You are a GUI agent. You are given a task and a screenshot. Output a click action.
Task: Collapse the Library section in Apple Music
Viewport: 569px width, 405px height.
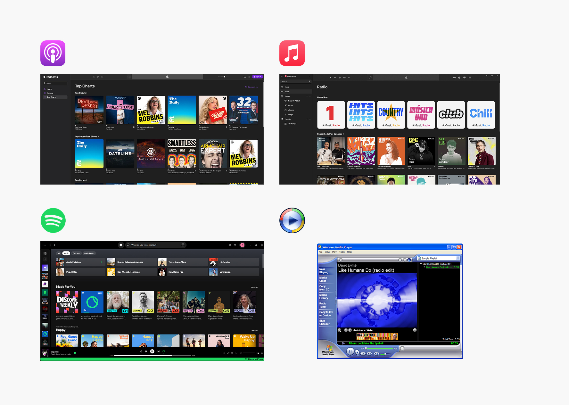pyautogui.click(x=310, y=96)
